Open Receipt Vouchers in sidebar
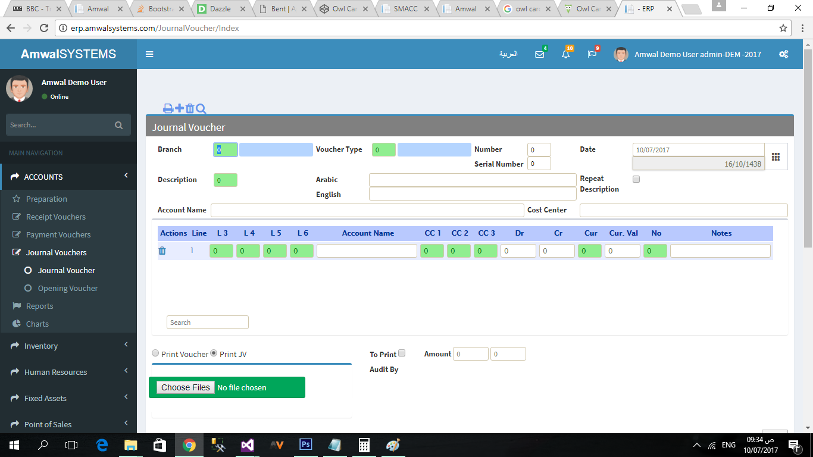The width and height of the screenshot is (813, 457). [56, 217]
